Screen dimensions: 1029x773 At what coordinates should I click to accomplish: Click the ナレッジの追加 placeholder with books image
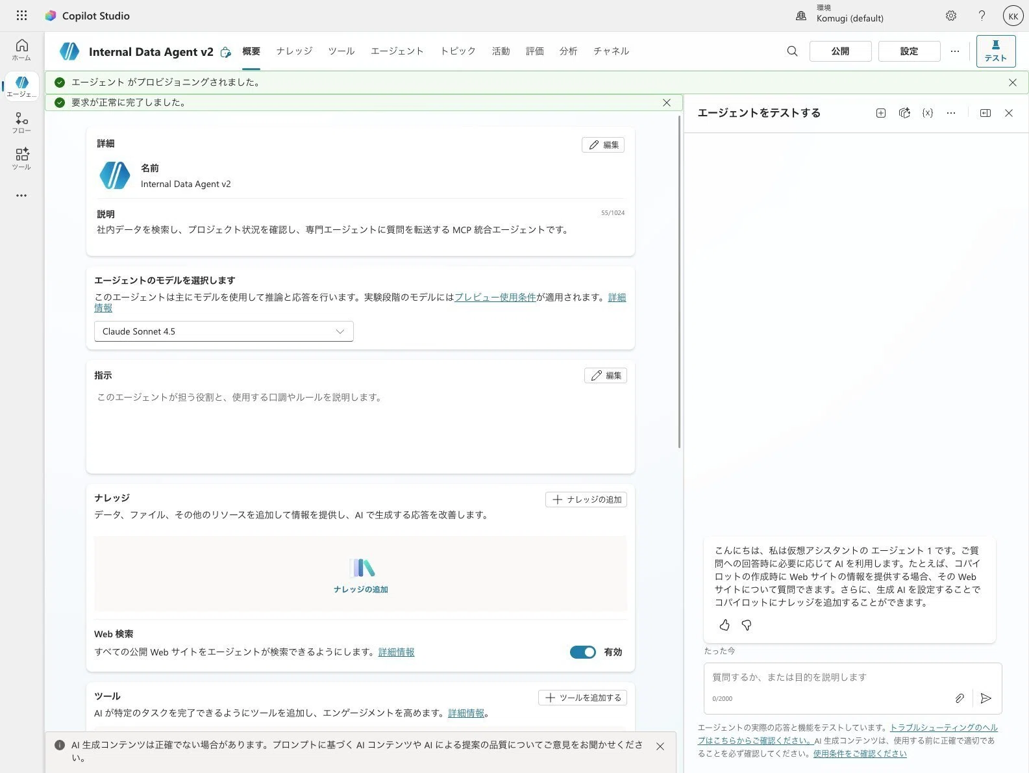(x=360, y=574)
